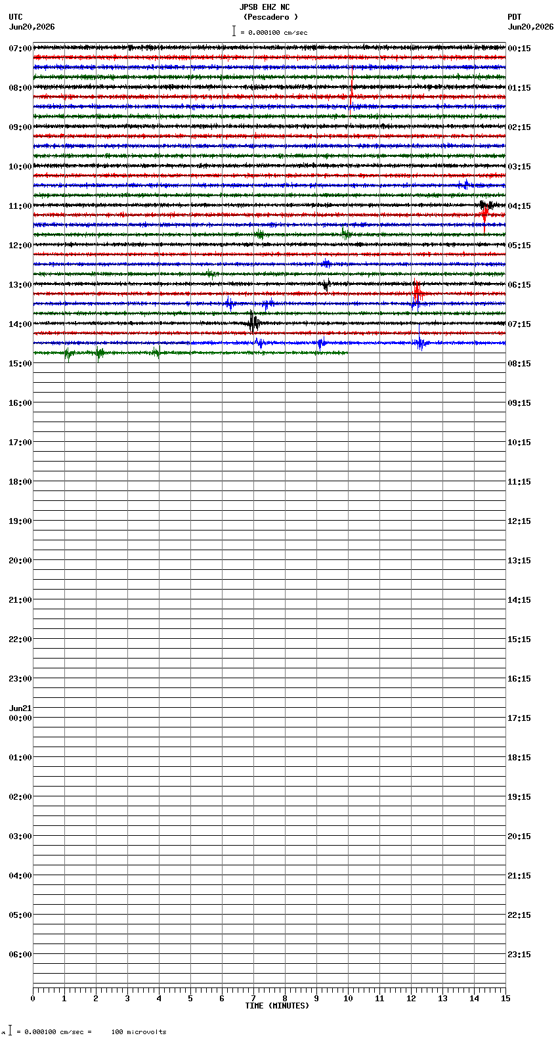Screen dimensions: 558x1040
Task: Click the '12:15' PDT time label
Action: tap(519, 521)
